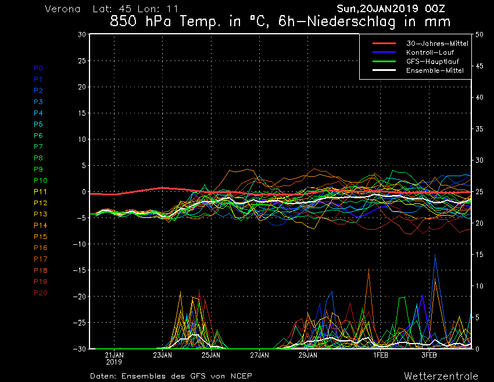
Task: Click the '-25' temperature axis value
Action: tap(80, 323)
